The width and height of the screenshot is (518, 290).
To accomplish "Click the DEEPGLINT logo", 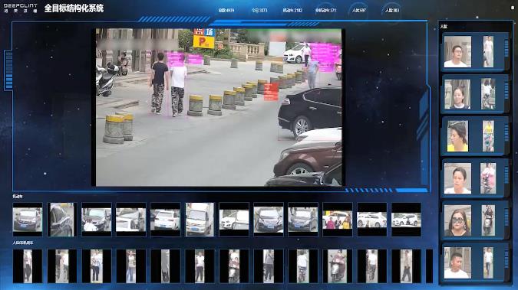I will click(20, 8).
